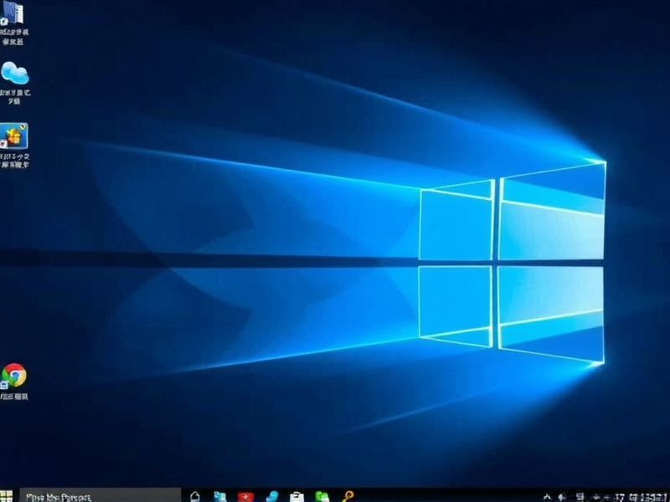Launch the blue penguin messenger icon on taskbar
This screenshot has height=502, width=670.
click(272, 495)
